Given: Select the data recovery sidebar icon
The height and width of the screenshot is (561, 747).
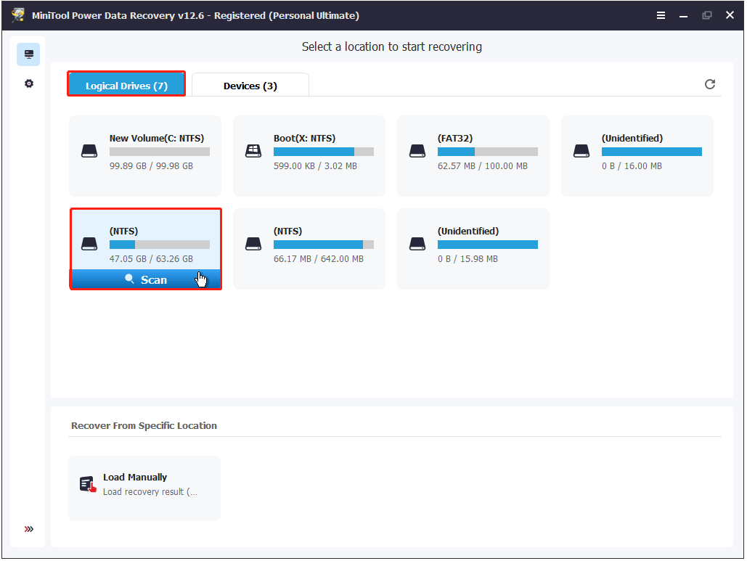Looking at the screenshot, I should (28, 54).
